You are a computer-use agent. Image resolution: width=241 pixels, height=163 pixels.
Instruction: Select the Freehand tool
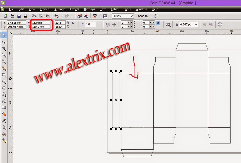coord(4,62)
